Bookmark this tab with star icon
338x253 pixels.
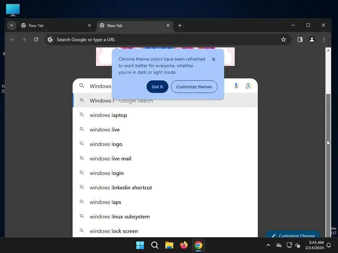[x=284, y=40]
